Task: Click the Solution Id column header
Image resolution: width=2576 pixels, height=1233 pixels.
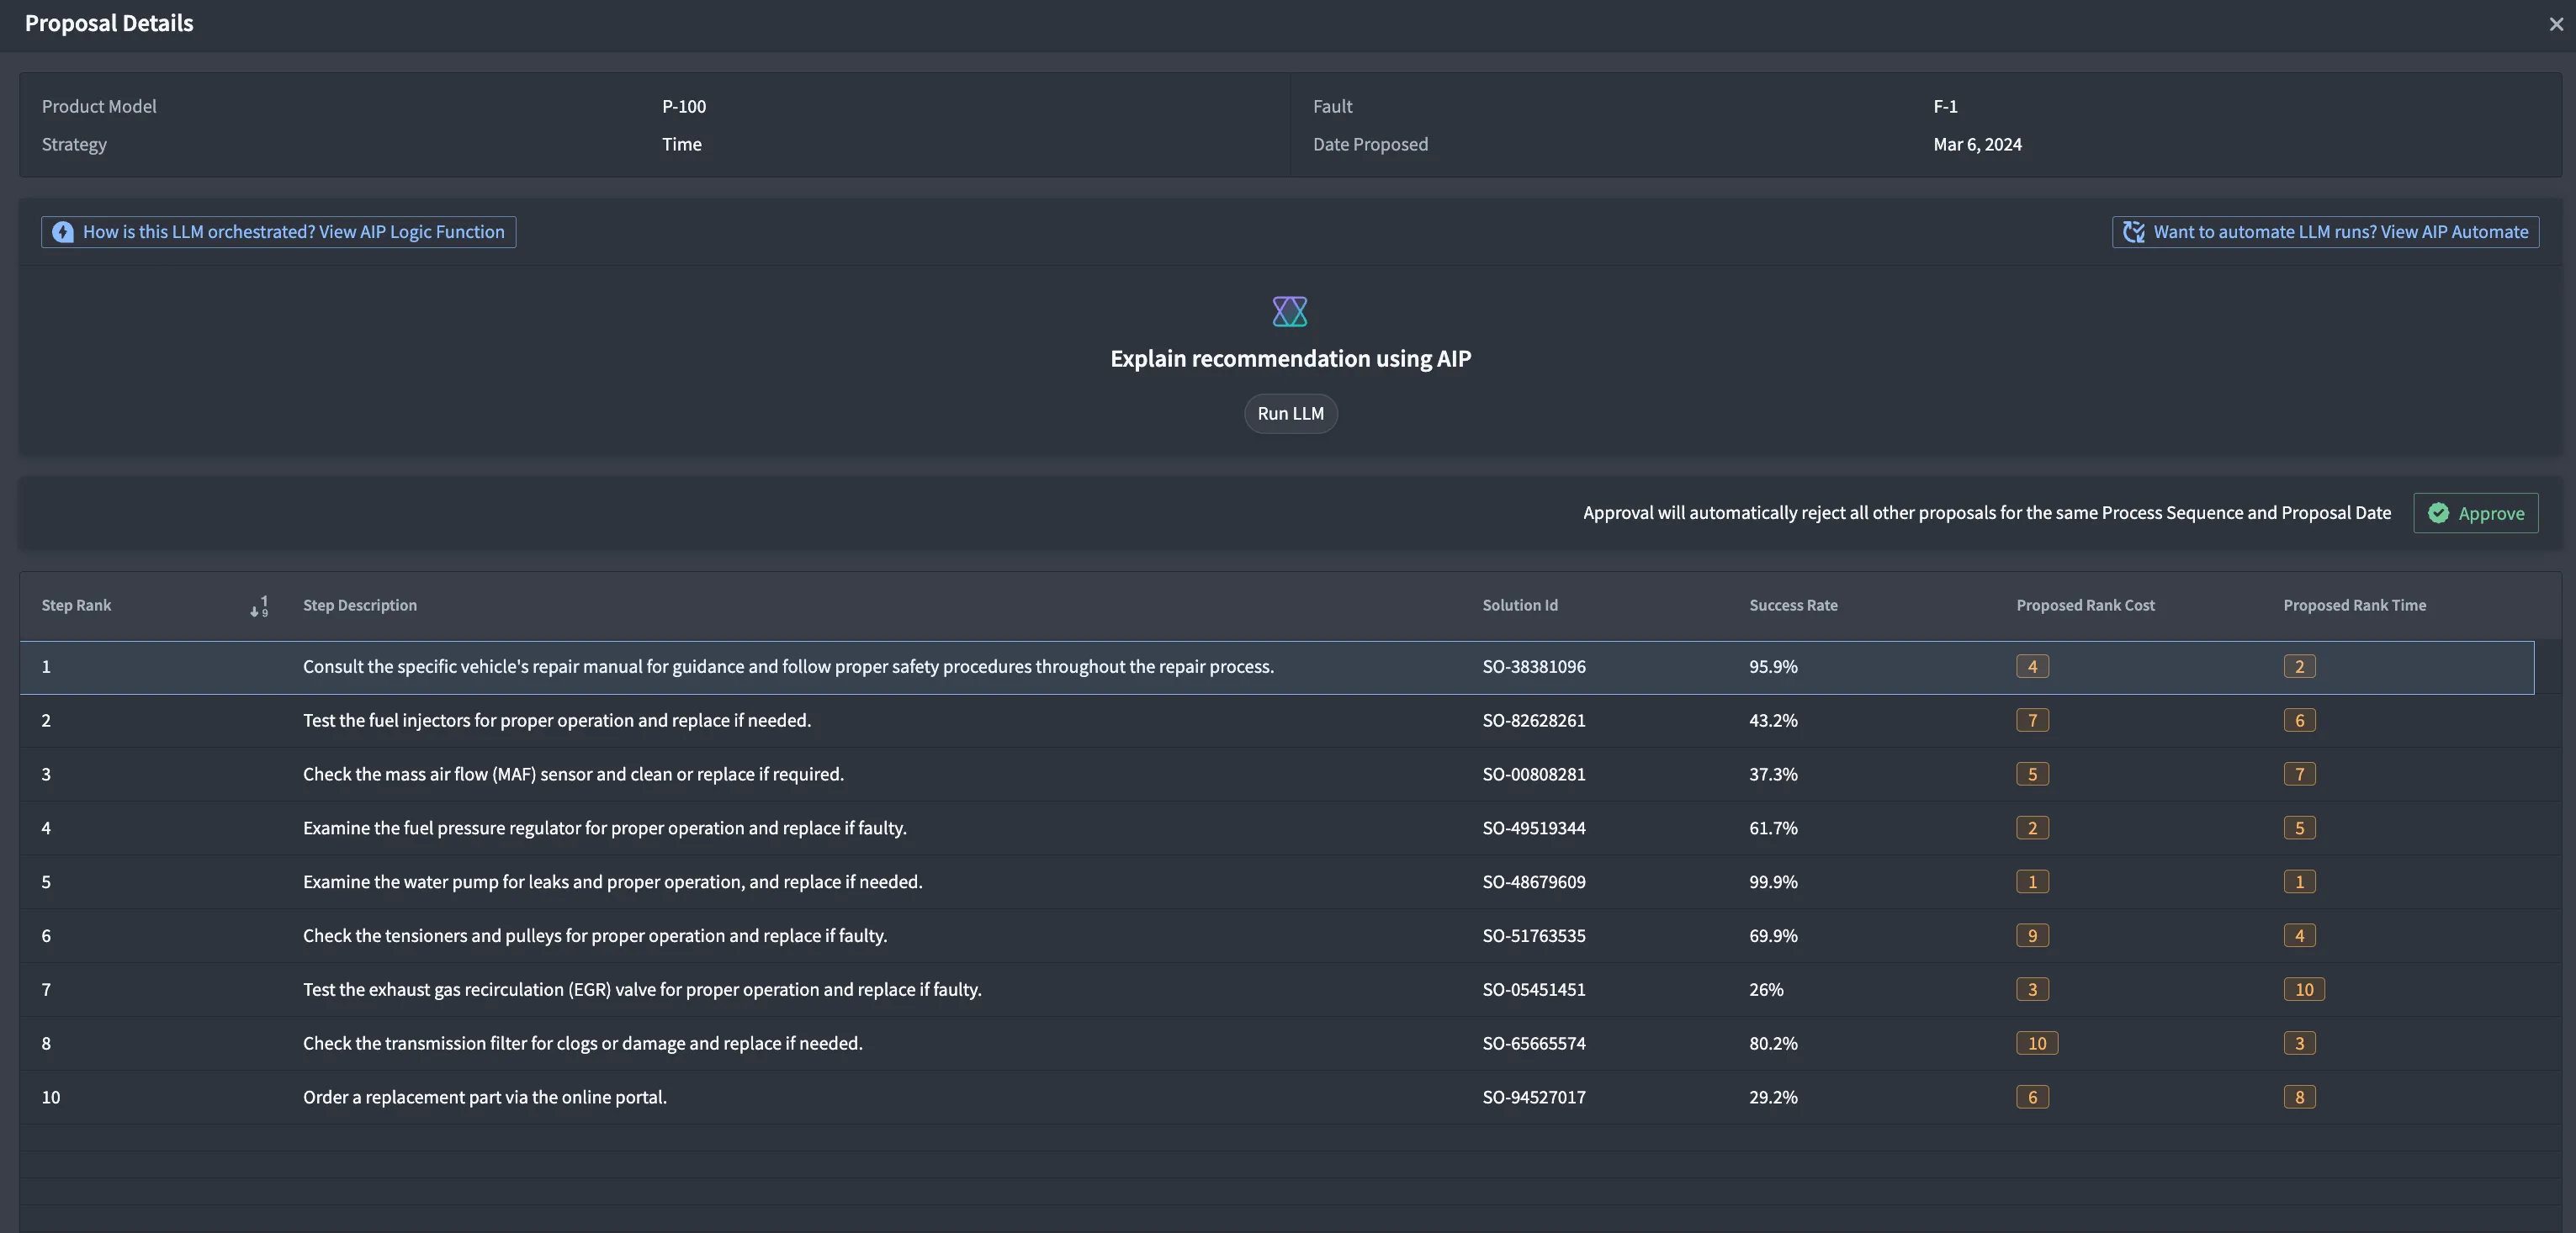Action: [1519, 605]
